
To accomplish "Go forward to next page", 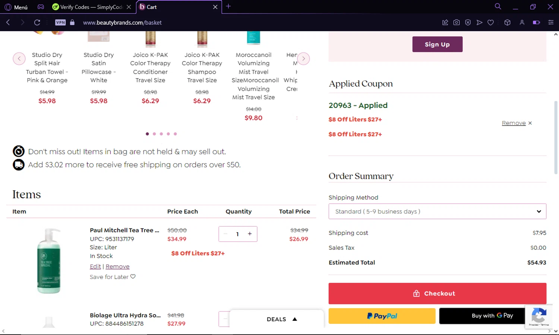I will (22, 22).
